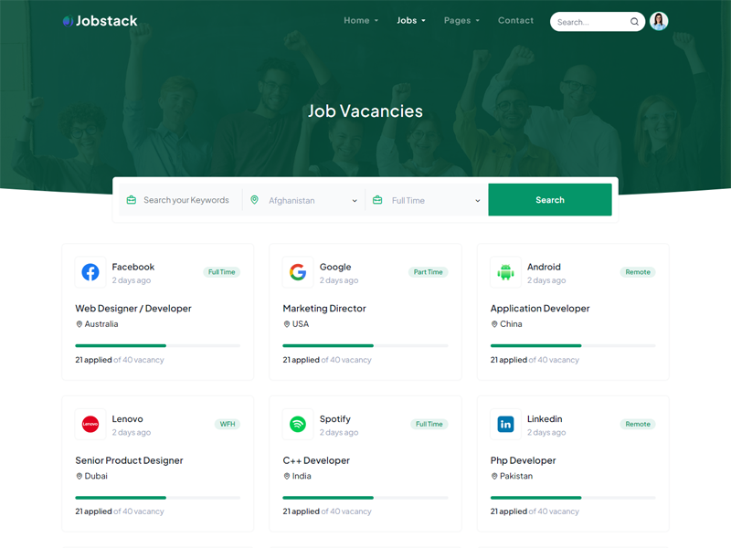This screenshot has width=731, height=548.
Task: Click the green Search button
Action: (x=550, y=200)
